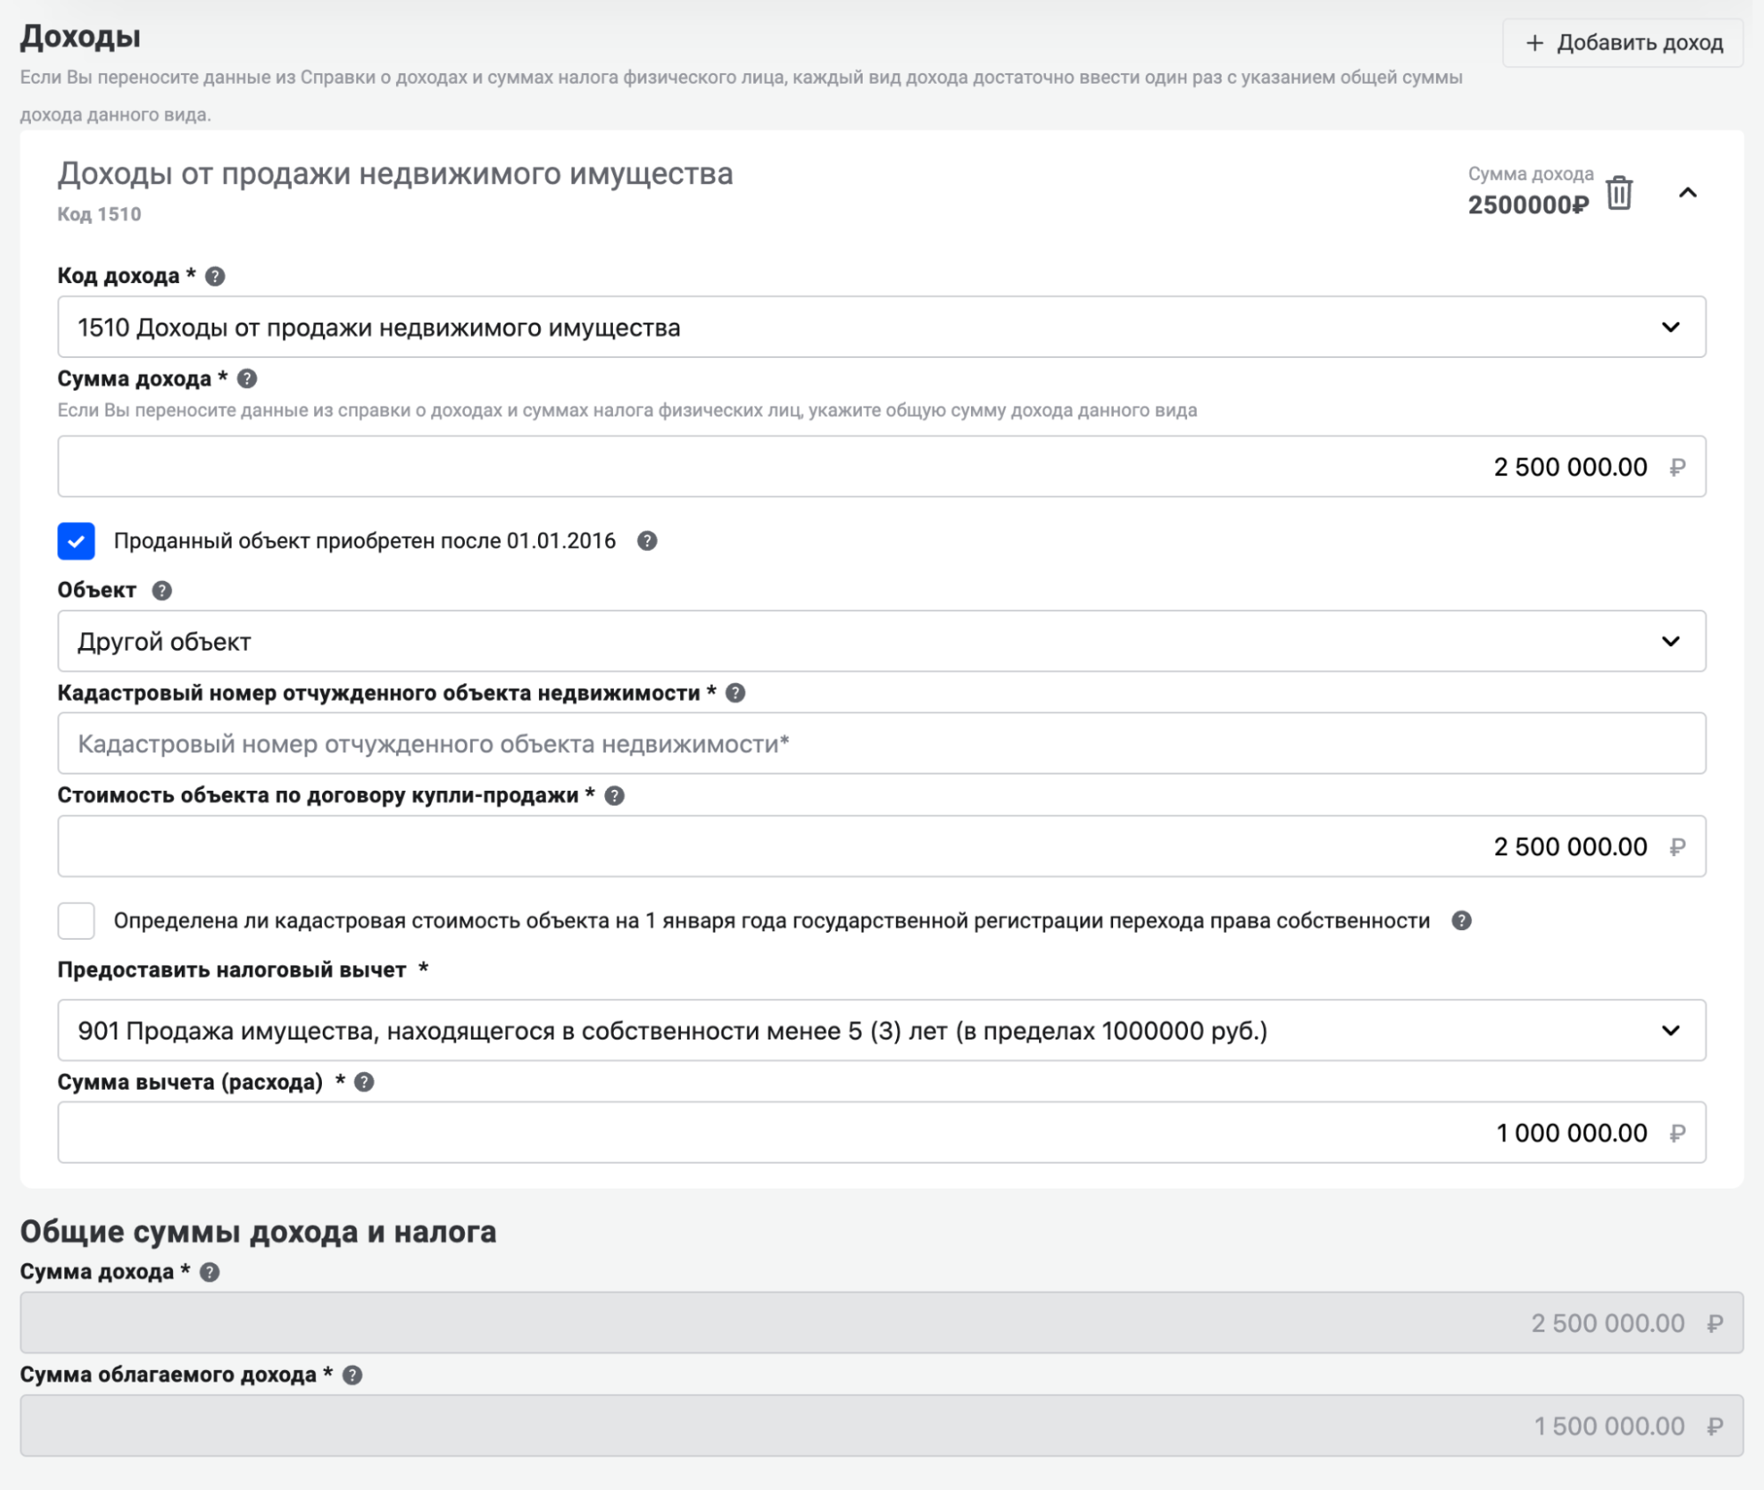Click the 'Общие суммы дохода и налога' heading

(258, 1231)
